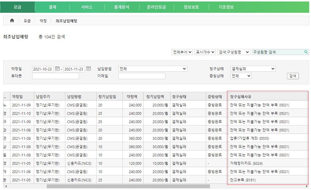This screenshot has height=190, width=311.
Task: Click the 휴대폰 input field
Action: click(56, 76)
